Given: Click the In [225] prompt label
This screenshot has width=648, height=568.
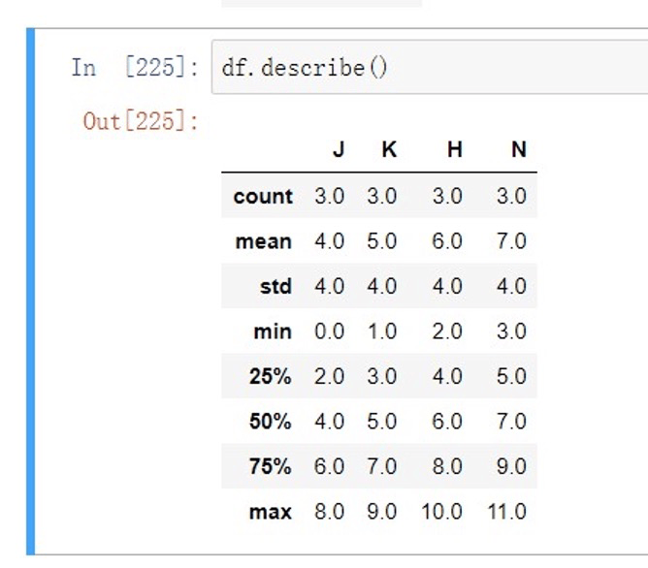Looking at the screenshot, I should (135, 67).
